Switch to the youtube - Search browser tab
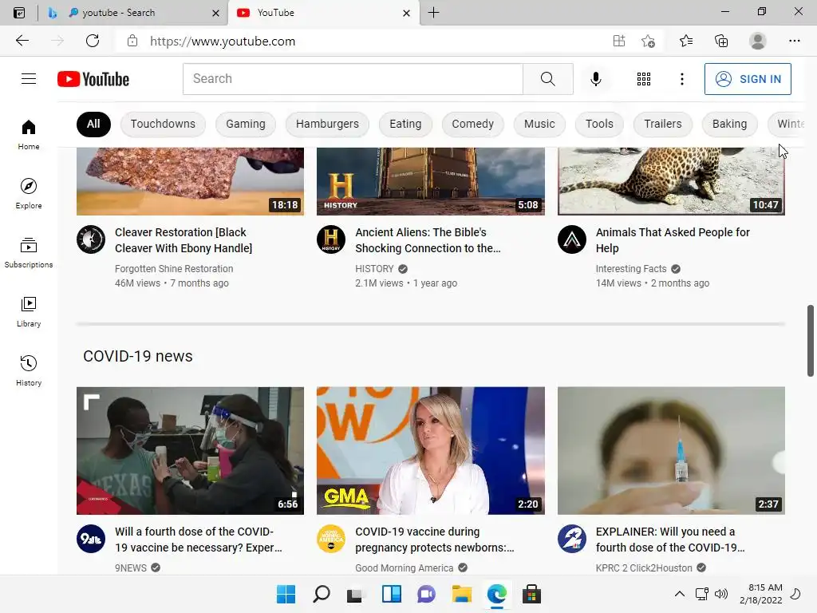Image resolution: width=817 pixels, height=613 pixels. point(134,13)
